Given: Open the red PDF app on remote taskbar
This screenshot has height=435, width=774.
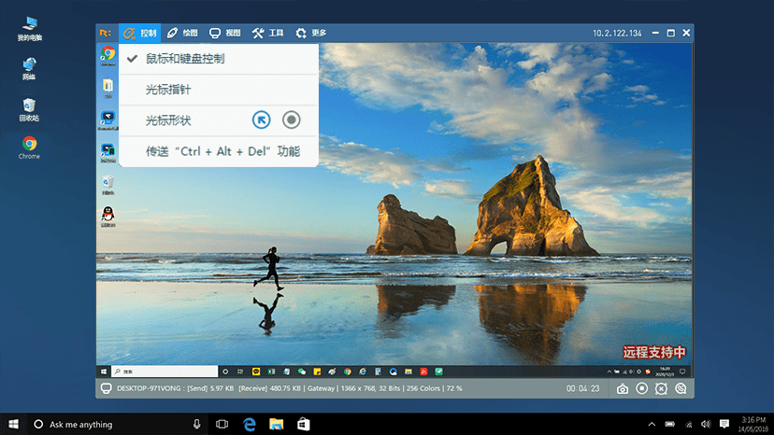Looking at the screenshot, I should point(423,372).
